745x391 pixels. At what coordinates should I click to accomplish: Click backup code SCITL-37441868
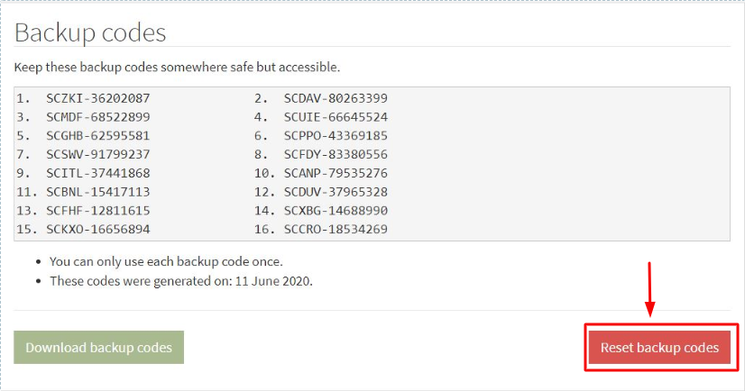(97, 173)
